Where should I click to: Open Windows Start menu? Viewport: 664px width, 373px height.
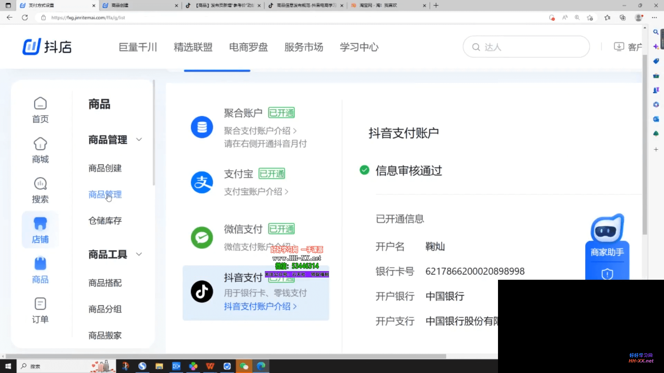click(x=8, y=366)
